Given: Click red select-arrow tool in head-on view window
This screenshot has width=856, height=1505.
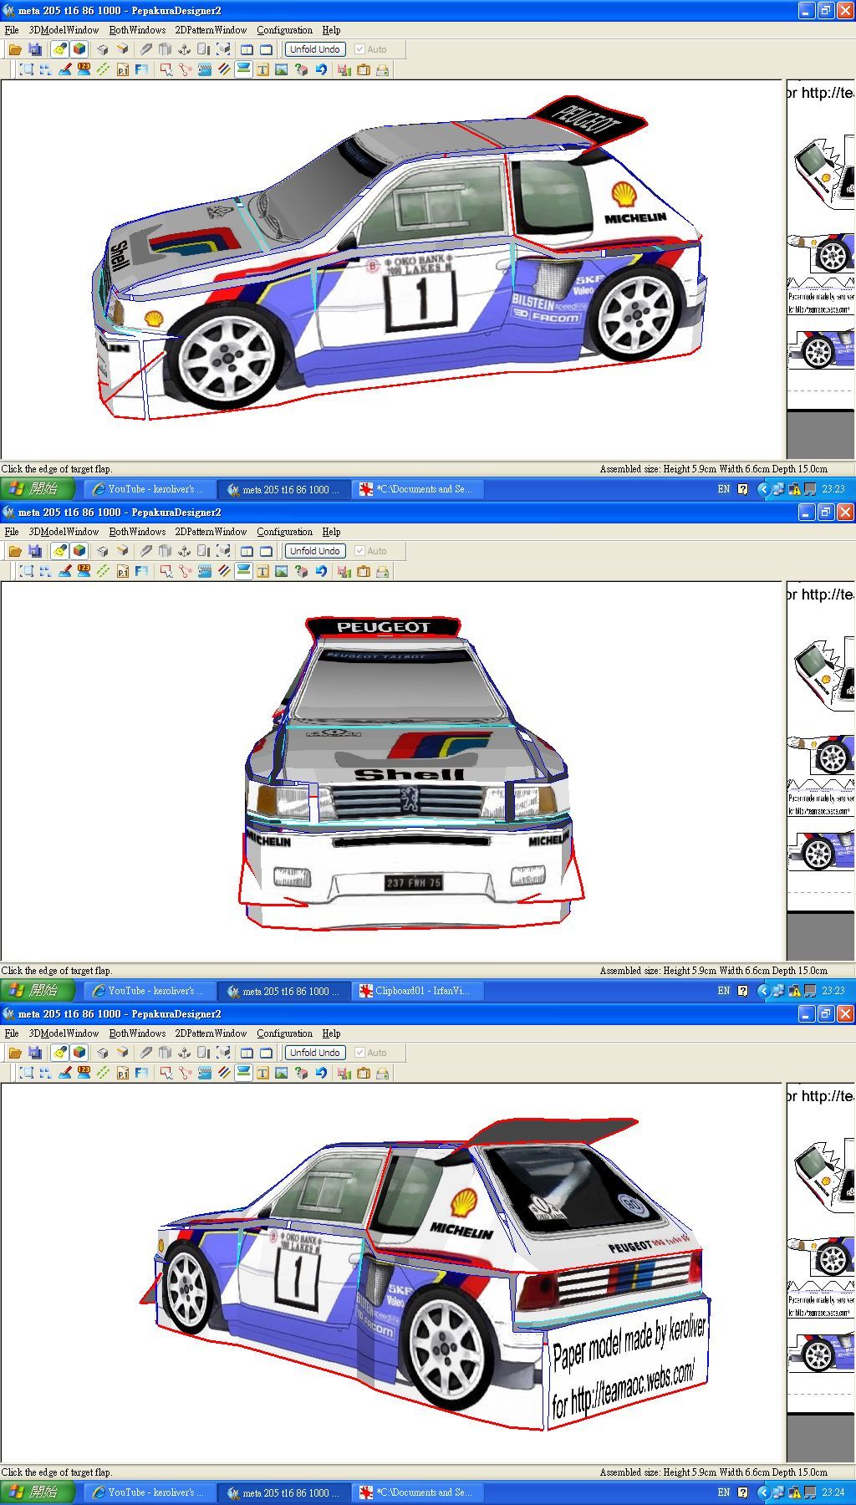Looking at the screenshot, I should (x=166, y=572).
